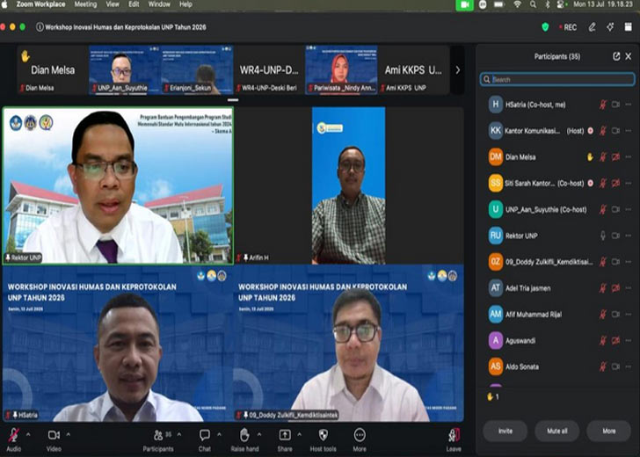
Task: Open the Apple menu
Action: [x=4, y=4]
